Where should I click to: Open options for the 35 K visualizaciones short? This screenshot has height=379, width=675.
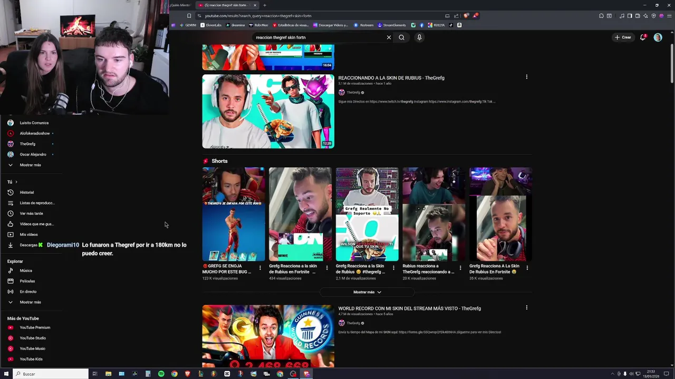click(x=527, y=268)
